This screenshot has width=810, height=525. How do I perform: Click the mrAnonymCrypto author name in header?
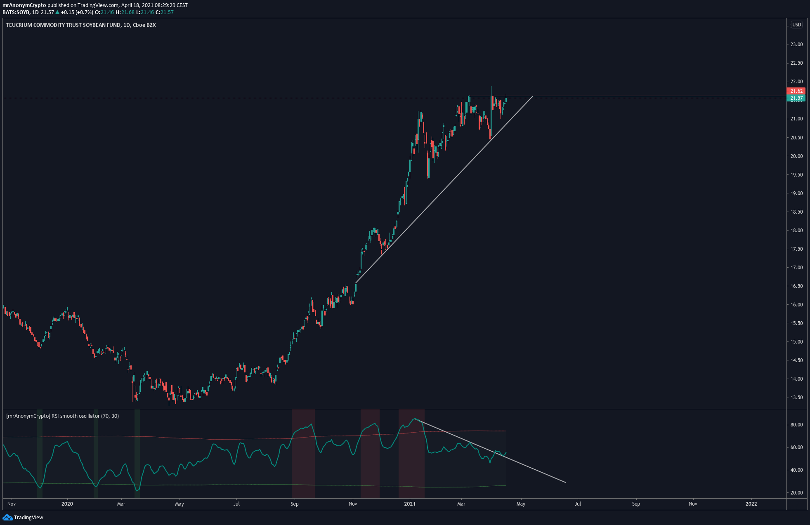click(24, 5)
